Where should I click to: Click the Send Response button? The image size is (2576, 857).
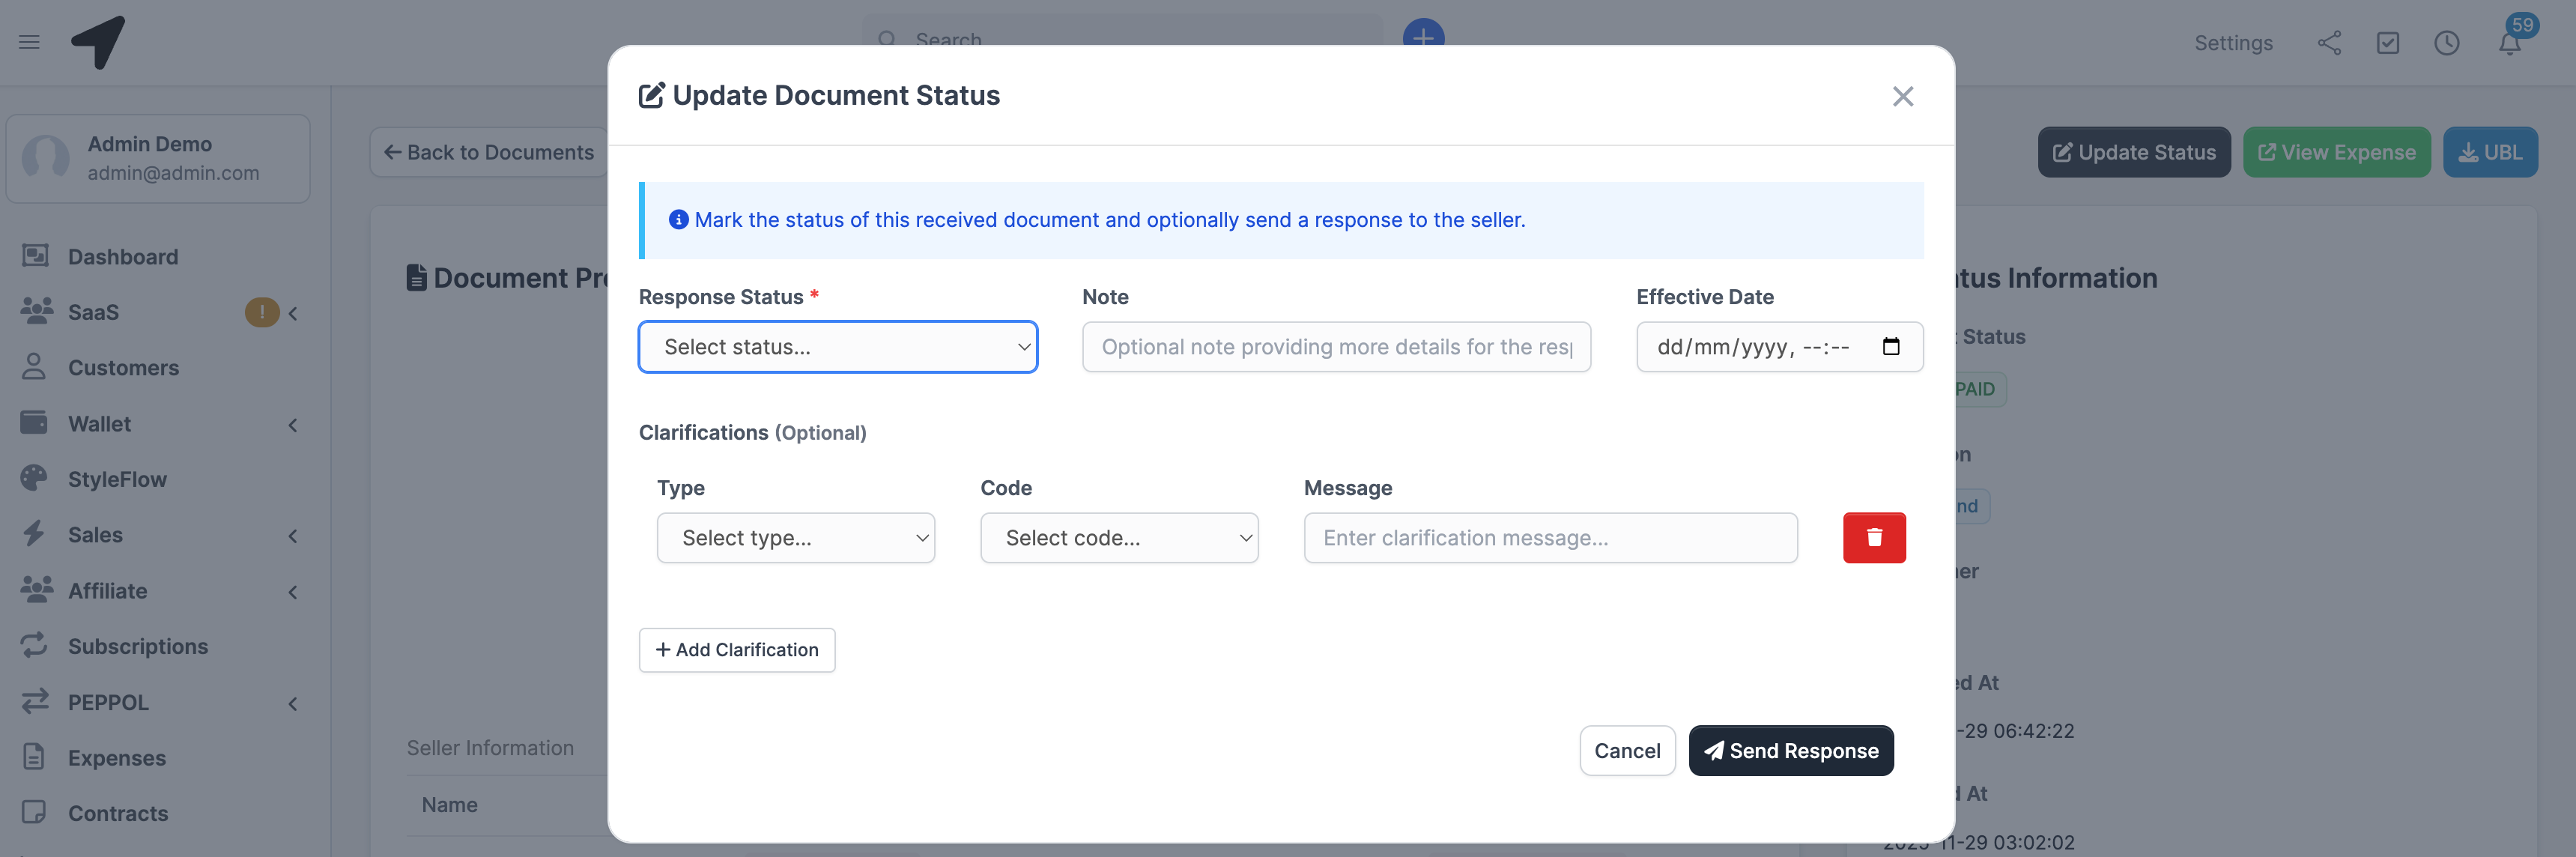[1791, 750]
